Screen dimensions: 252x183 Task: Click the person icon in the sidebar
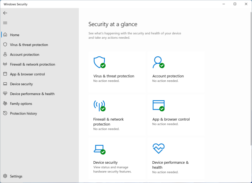[x=5, y=54]
